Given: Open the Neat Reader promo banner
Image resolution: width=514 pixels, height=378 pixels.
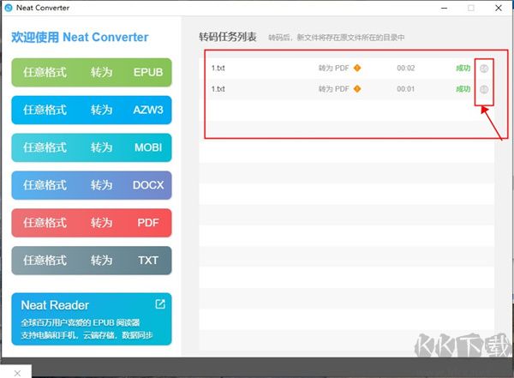Looking at the screenshot, I should point(92,319).
